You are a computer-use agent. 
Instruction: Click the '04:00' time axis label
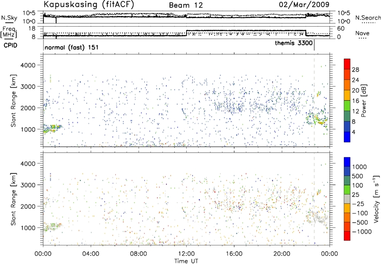90,254
